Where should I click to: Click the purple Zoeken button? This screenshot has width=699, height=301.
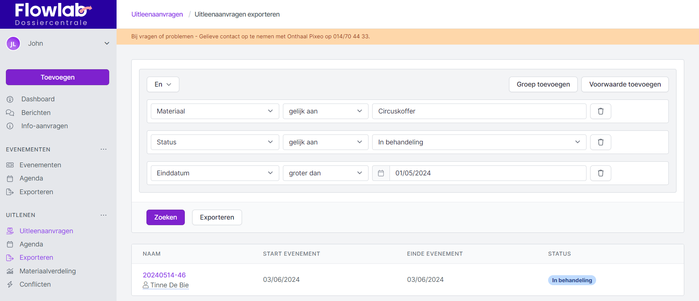[165, 217]
